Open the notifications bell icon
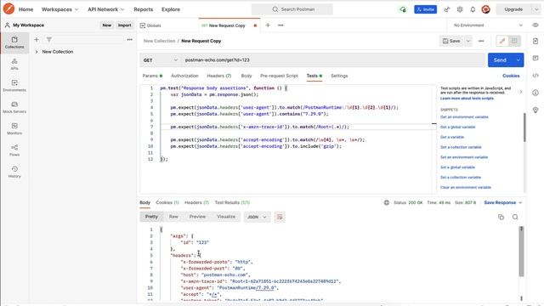Image resolution: width=544 pixels, height=306 pixels. (x=473, y=9)
